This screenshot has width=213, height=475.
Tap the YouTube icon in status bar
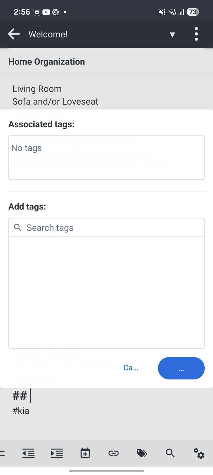pos(46,12)
